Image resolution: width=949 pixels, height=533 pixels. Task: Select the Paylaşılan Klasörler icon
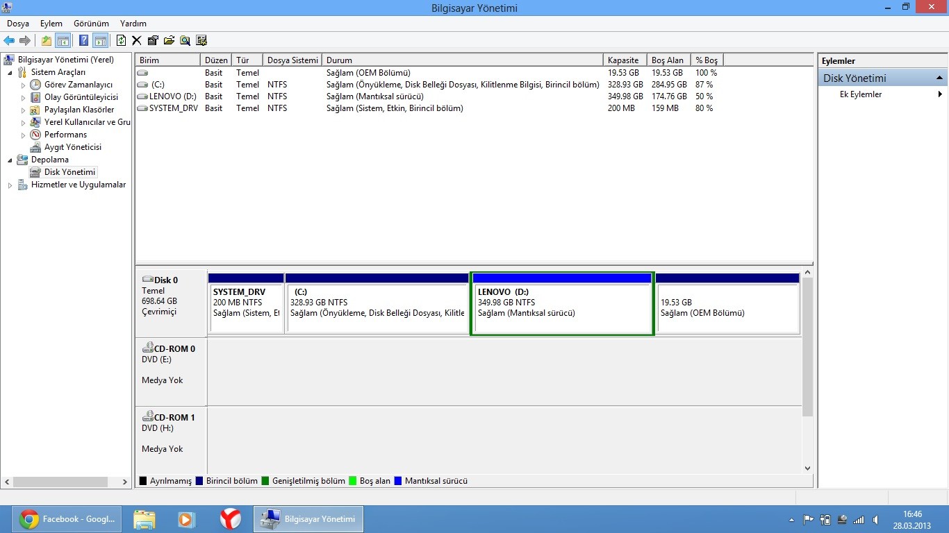[x=35, y=110]
